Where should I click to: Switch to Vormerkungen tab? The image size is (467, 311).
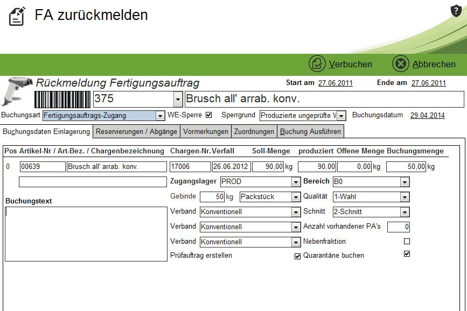pos(206,131)
